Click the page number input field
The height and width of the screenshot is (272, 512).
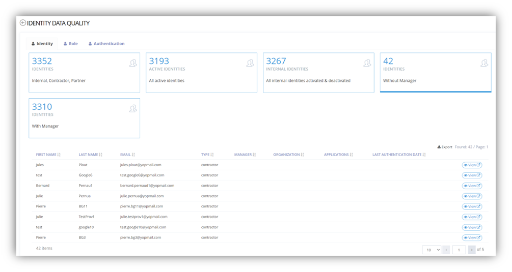(459, 250)
